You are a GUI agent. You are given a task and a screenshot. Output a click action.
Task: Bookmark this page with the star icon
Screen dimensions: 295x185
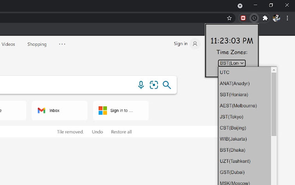tap(229, 18)
